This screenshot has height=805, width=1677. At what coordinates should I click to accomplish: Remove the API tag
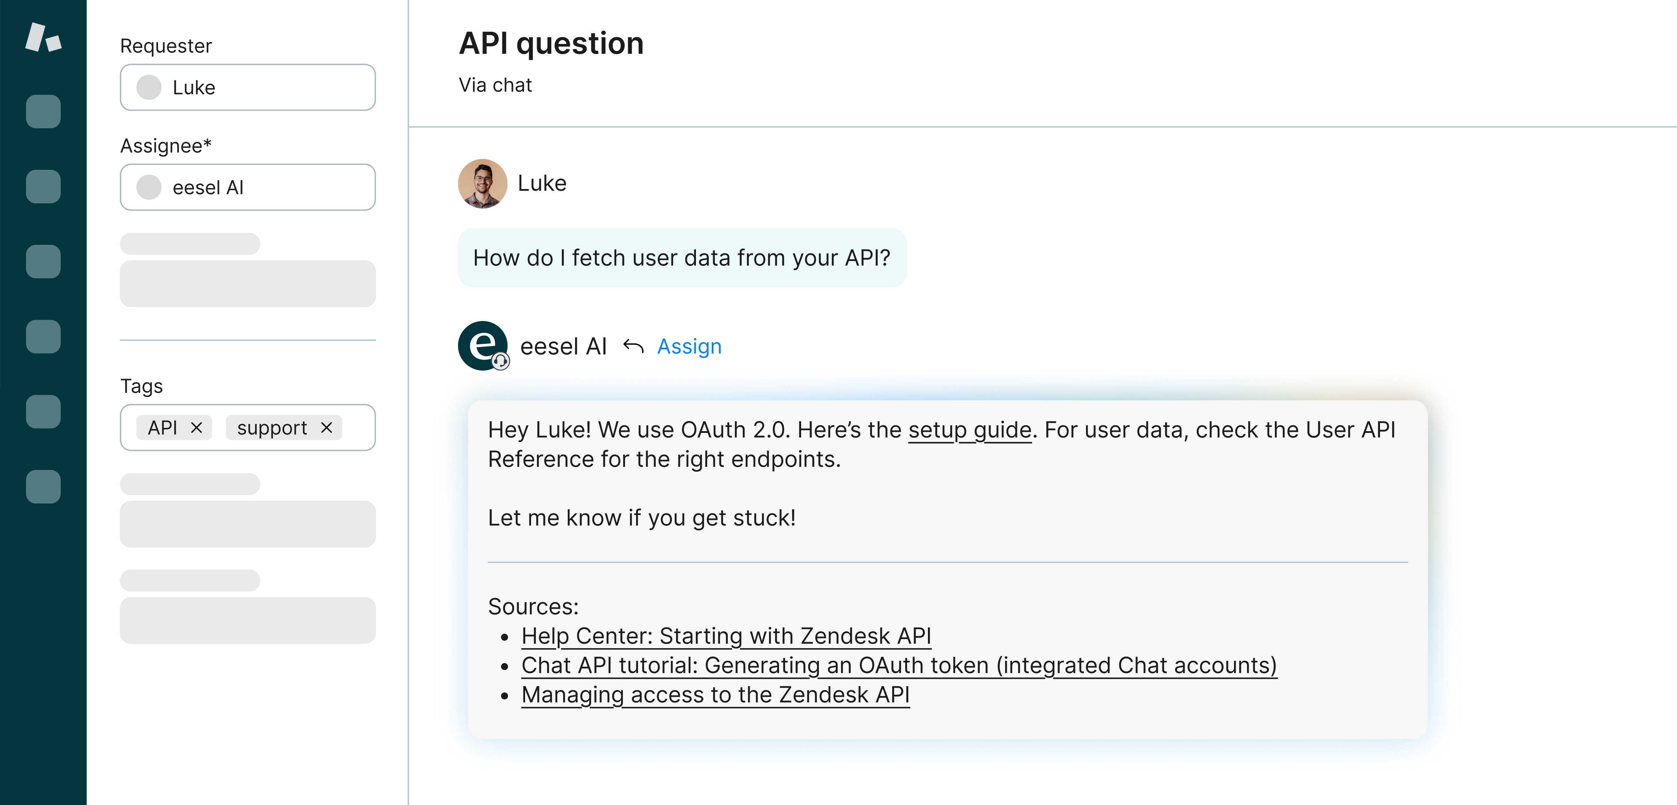pyautogui.click(x=196, y=428)
